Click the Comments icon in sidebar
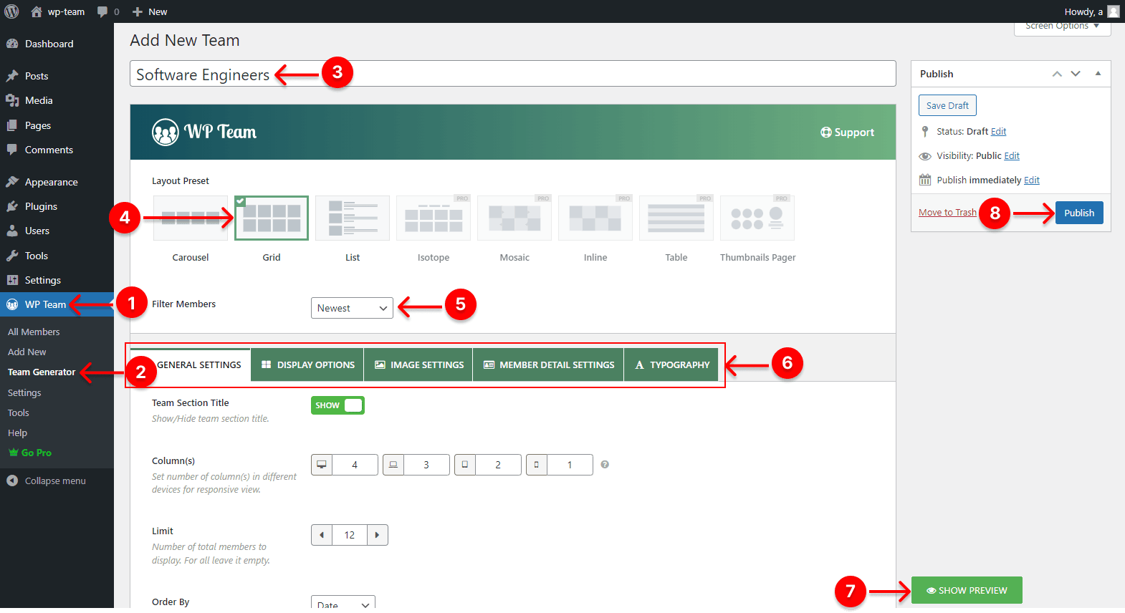This screenshot has height=613, width=1125. [12, 150]
